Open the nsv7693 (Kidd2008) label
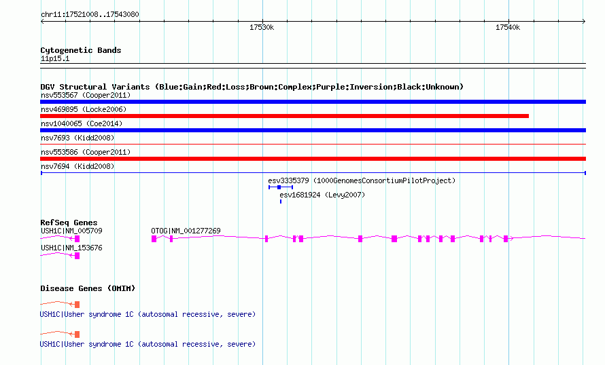Viewport: 605px width, 365px height. [x=77, y=138]
